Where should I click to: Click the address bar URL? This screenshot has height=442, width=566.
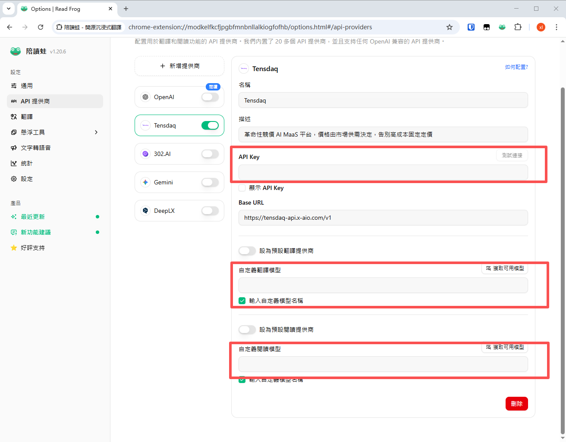pyautogui.click(x=250, y=27)
